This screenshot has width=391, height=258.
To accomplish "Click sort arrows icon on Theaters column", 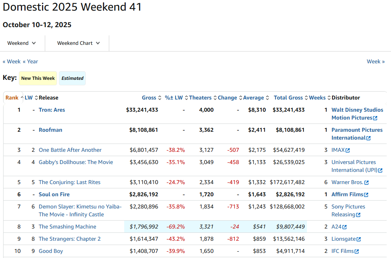I will coord(215,98).
